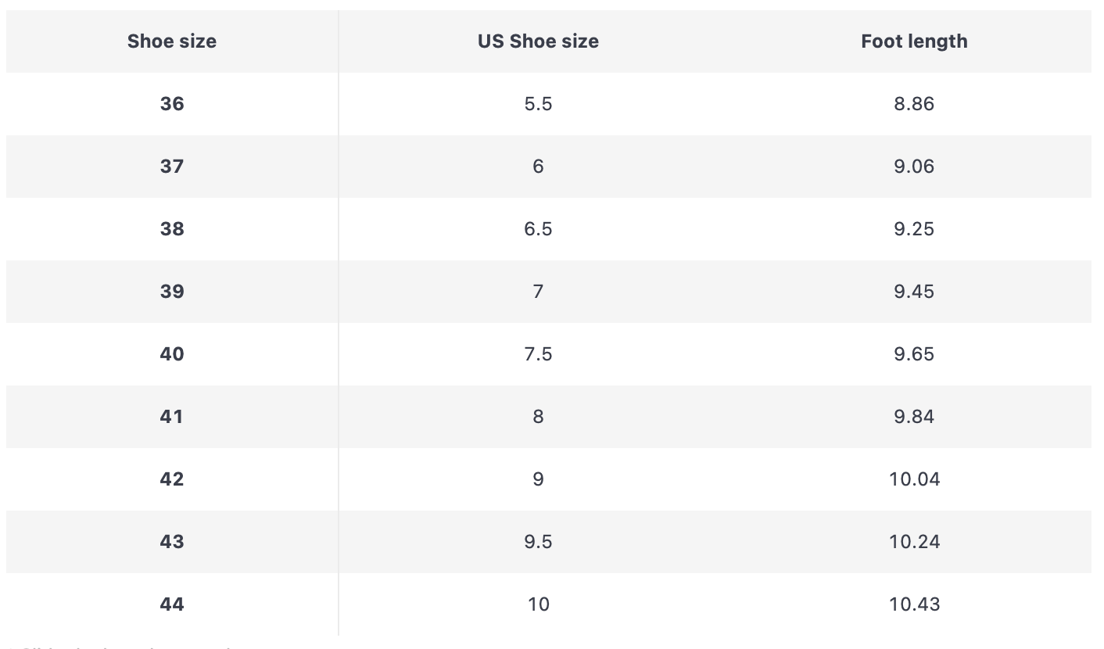This screenshot has height=649, width=1104.
Task: Select shoe size 41 cell
Action: pos(172,417)
